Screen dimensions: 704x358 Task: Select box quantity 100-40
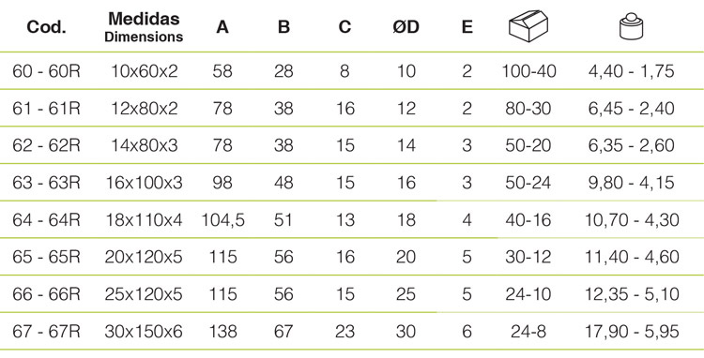point(528,71)
